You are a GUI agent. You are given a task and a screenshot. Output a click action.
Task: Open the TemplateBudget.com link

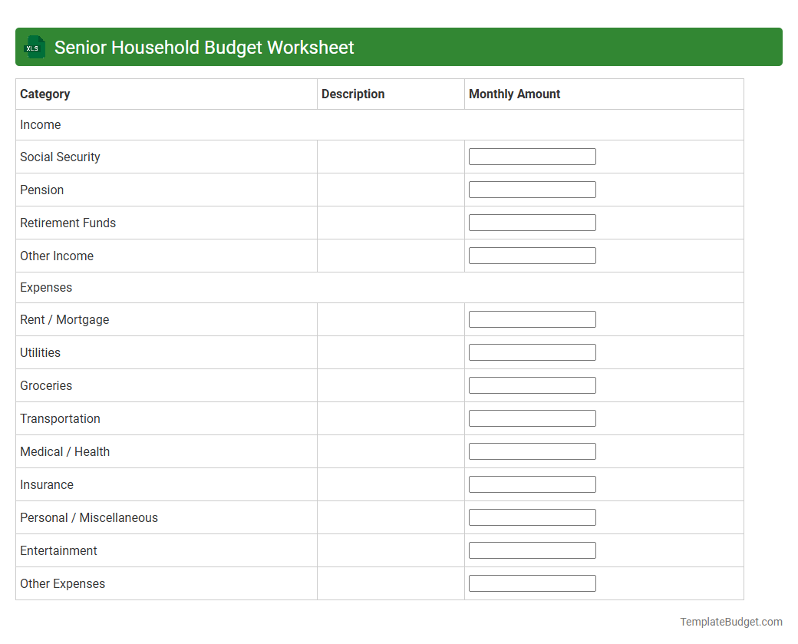pos(729,621)
